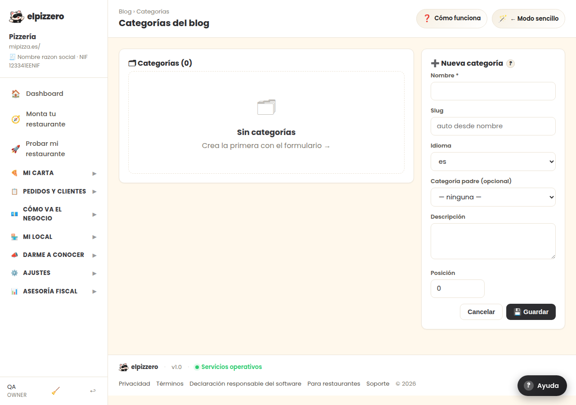Click the Cómo funciona button

(x=452, y=18)
